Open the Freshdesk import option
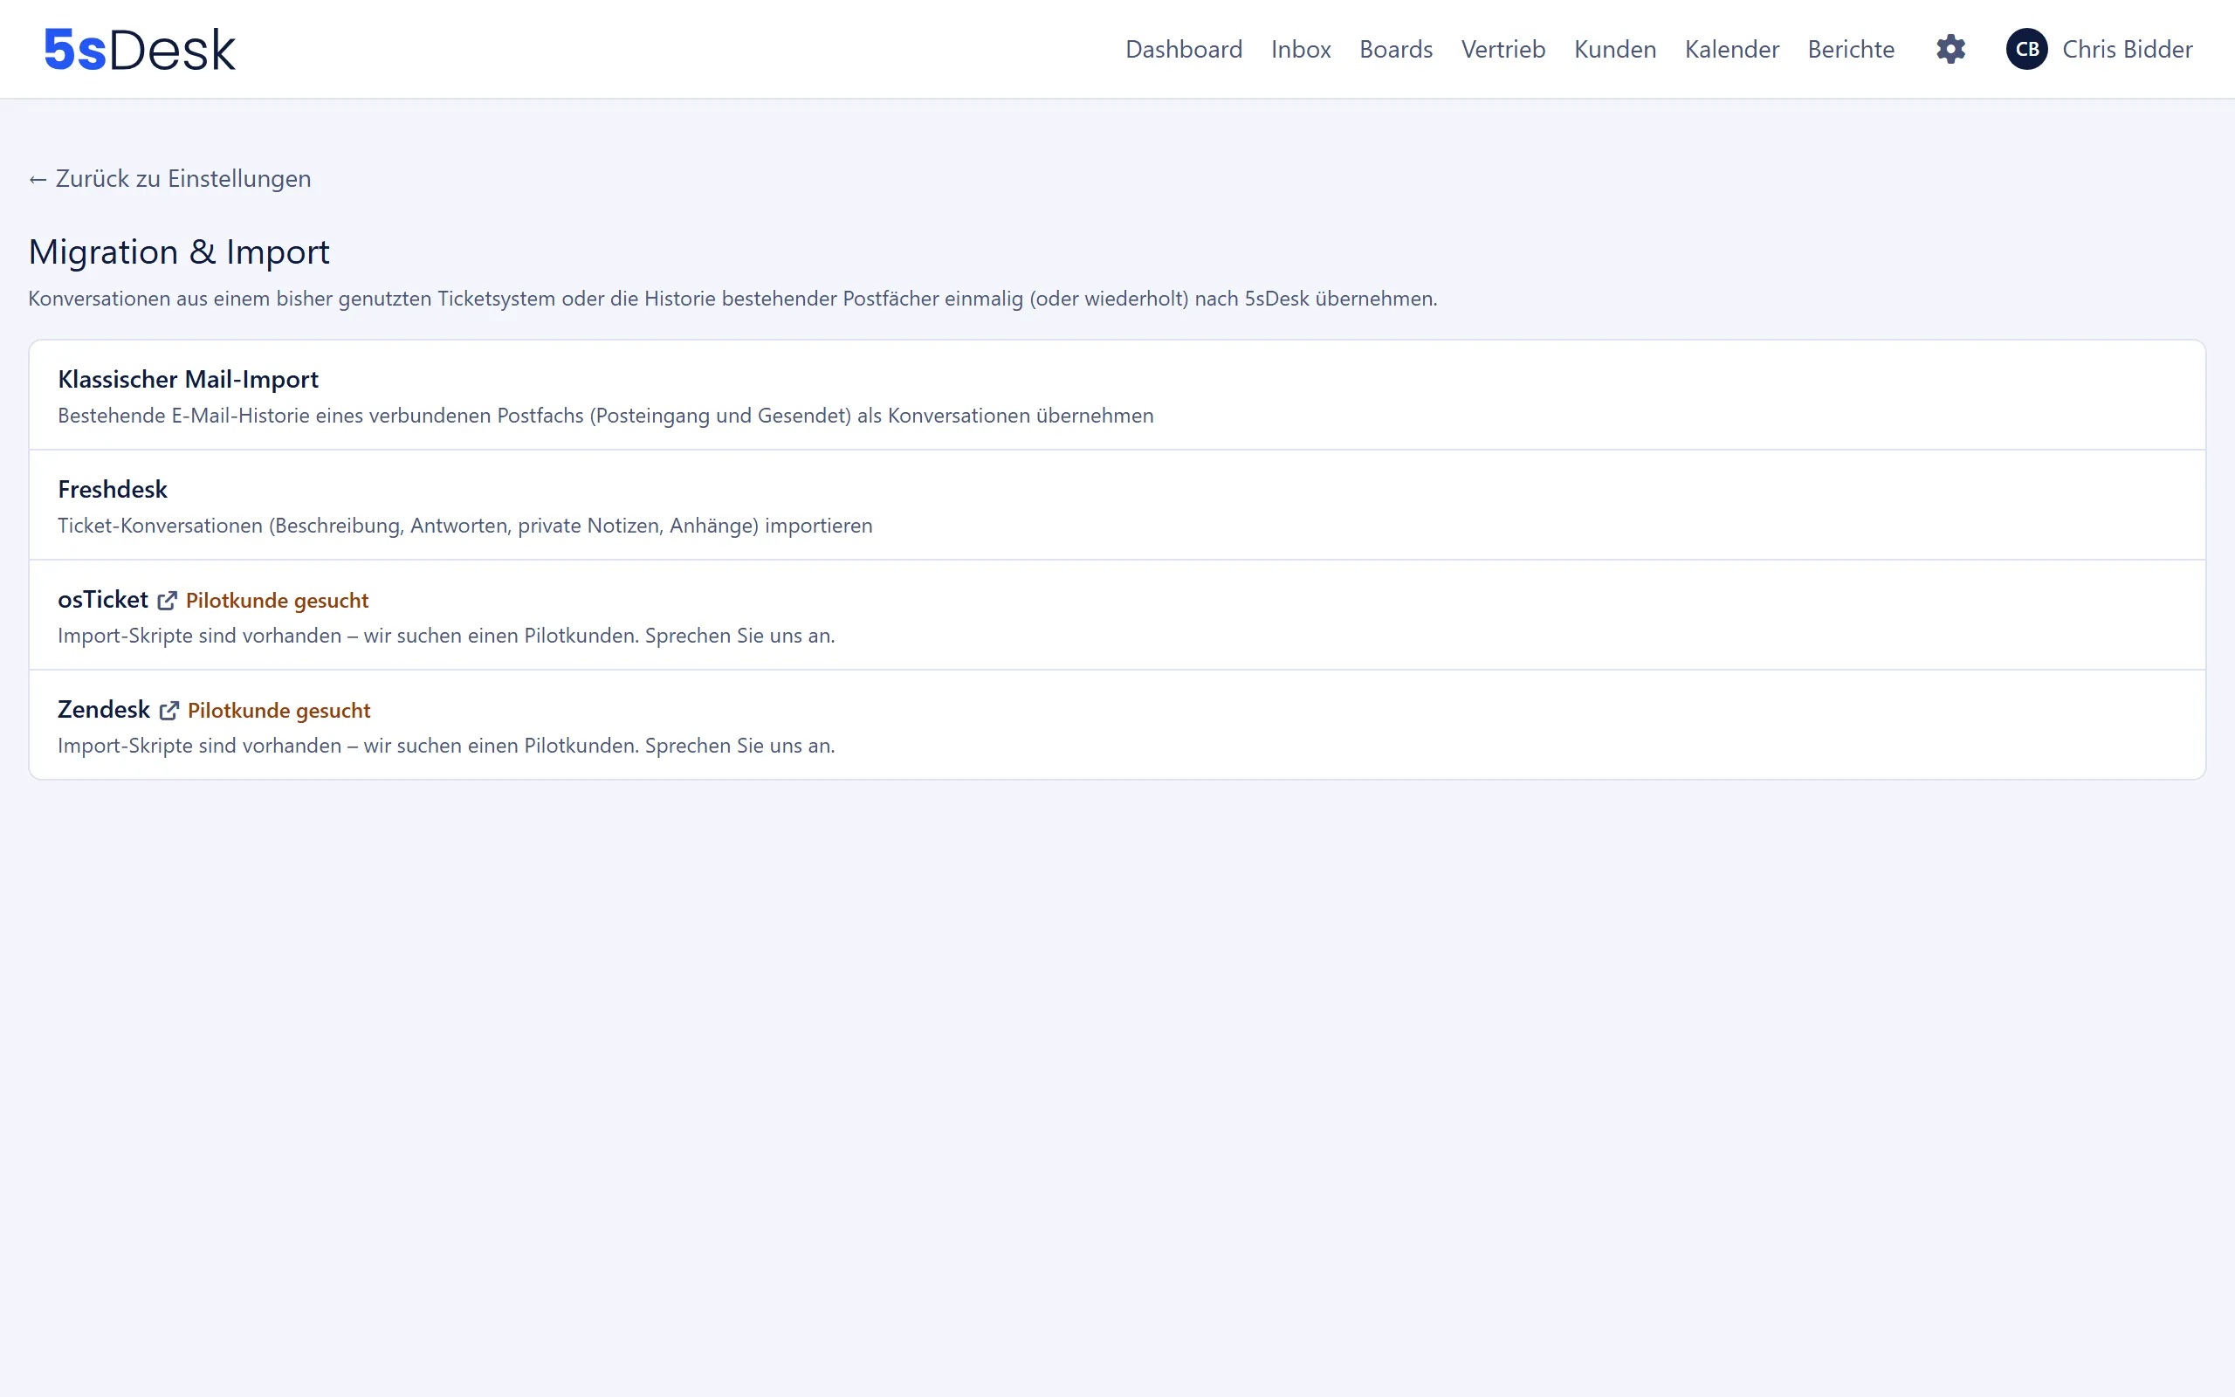 pos(1117,506)
